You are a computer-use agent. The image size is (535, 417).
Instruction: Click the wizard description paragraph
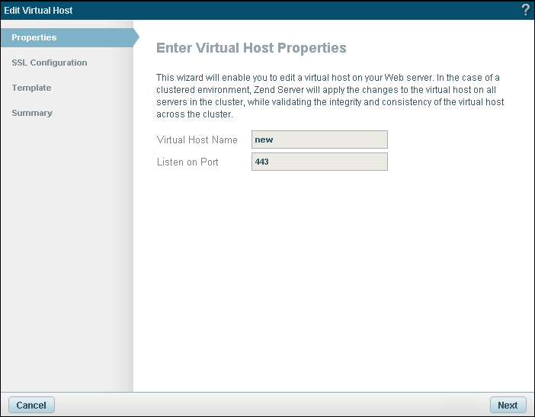[329, 96]
